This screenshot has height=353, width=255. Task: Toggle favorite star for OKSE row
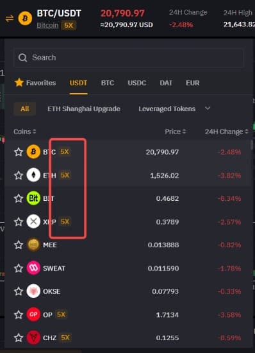click(x=19, y=291)
